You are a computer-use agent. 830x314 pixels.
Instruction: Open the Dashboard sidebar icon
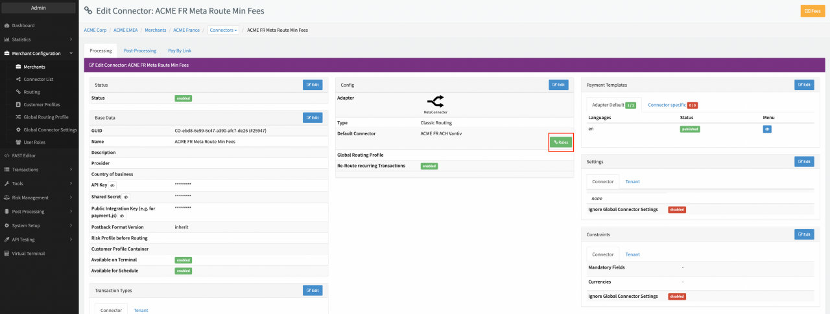click(x=6, y=25)
